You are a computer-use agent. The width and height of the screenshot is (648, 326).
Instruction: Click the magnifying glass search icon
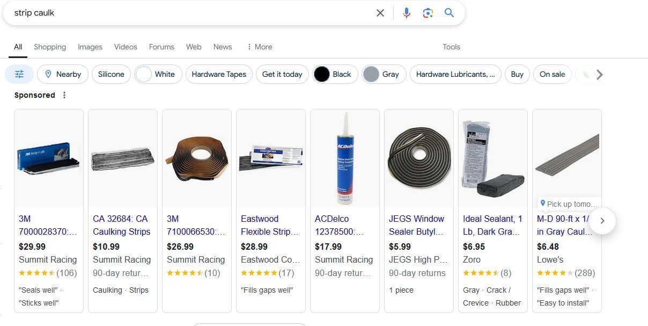point(450,13)
